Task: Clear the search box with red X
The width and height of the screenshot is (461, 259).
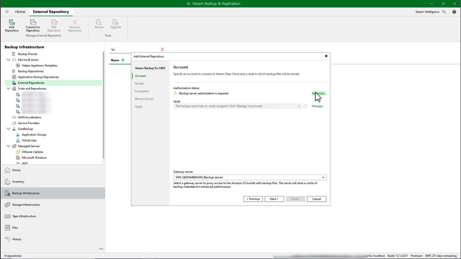Action: [x=162, y=49]
